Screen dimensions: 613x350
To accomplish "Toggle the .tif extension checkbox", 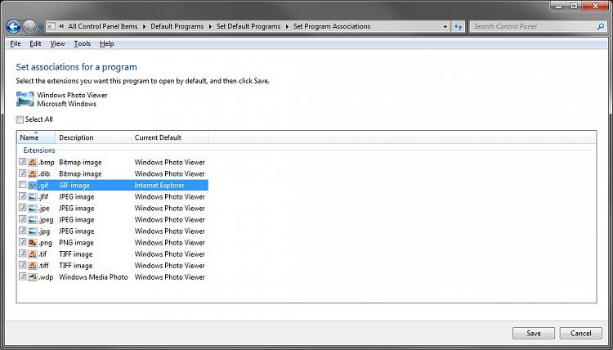I will [23, 254].
